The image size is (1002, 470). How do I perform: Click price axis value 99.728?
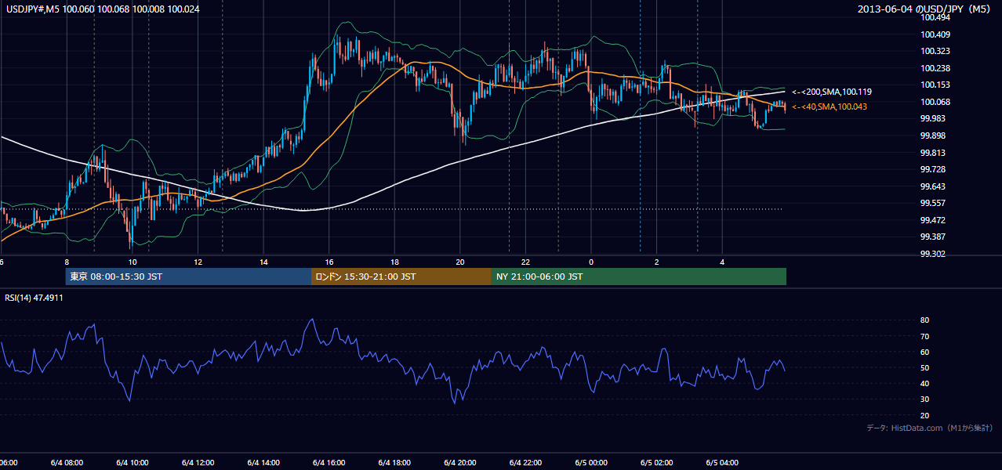pos(935,169)
